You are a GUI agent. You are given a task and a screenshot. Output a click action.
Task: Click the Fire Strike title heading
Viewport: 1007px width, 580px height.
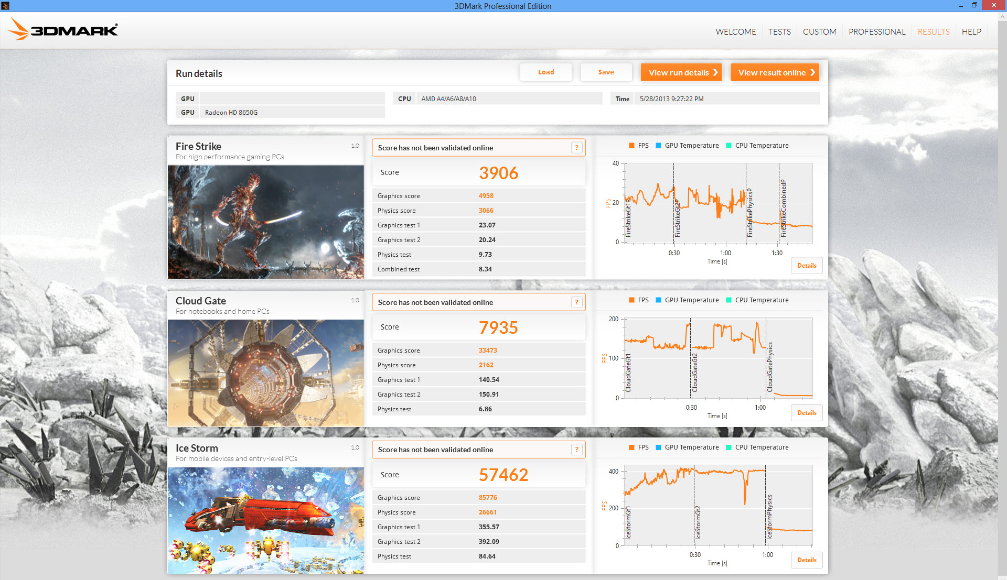tap(198, 146)
